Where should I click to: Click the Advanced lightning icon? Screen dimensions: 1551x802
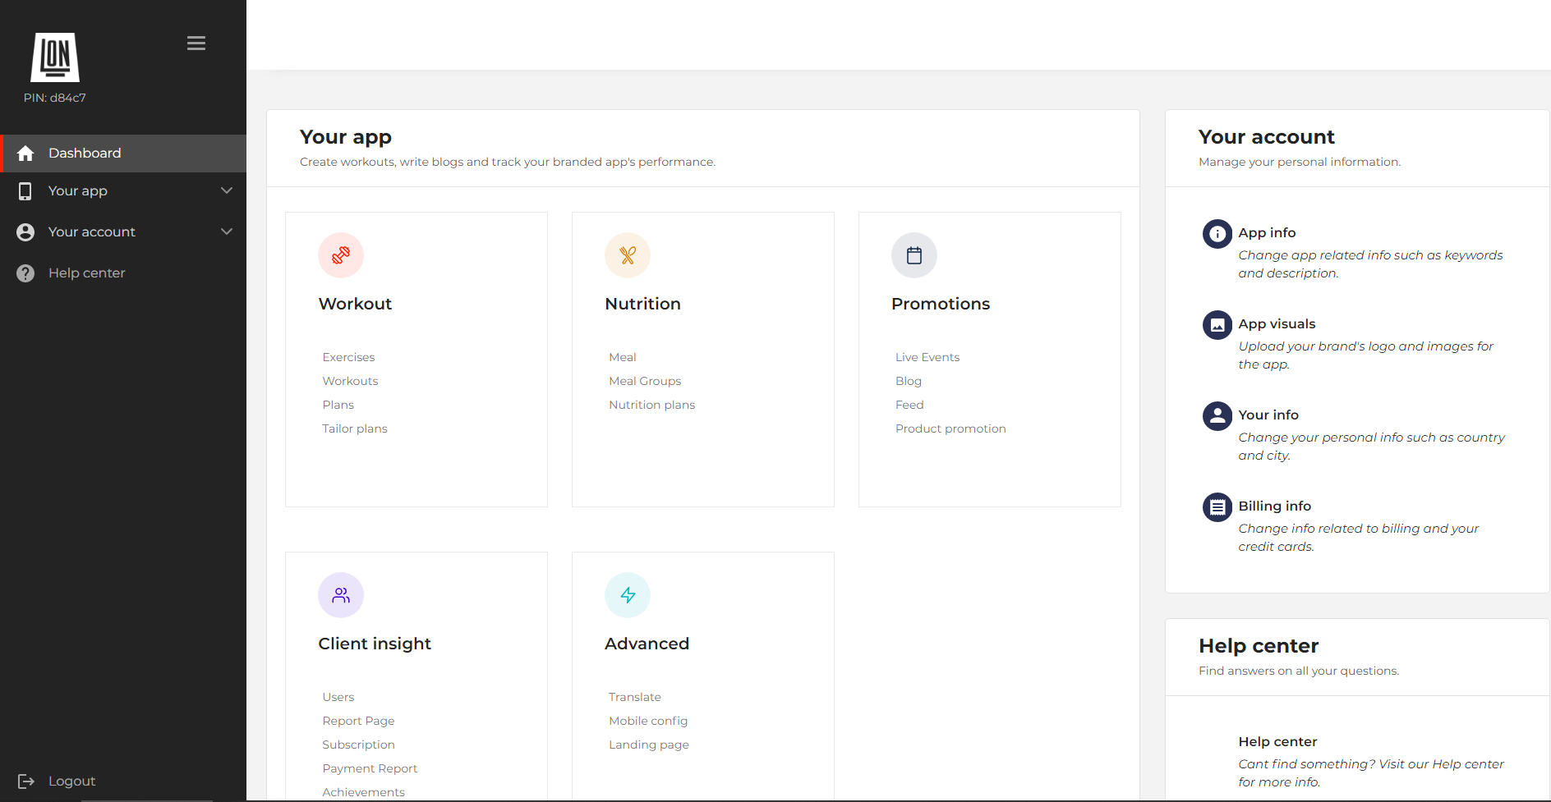point(627,595)
